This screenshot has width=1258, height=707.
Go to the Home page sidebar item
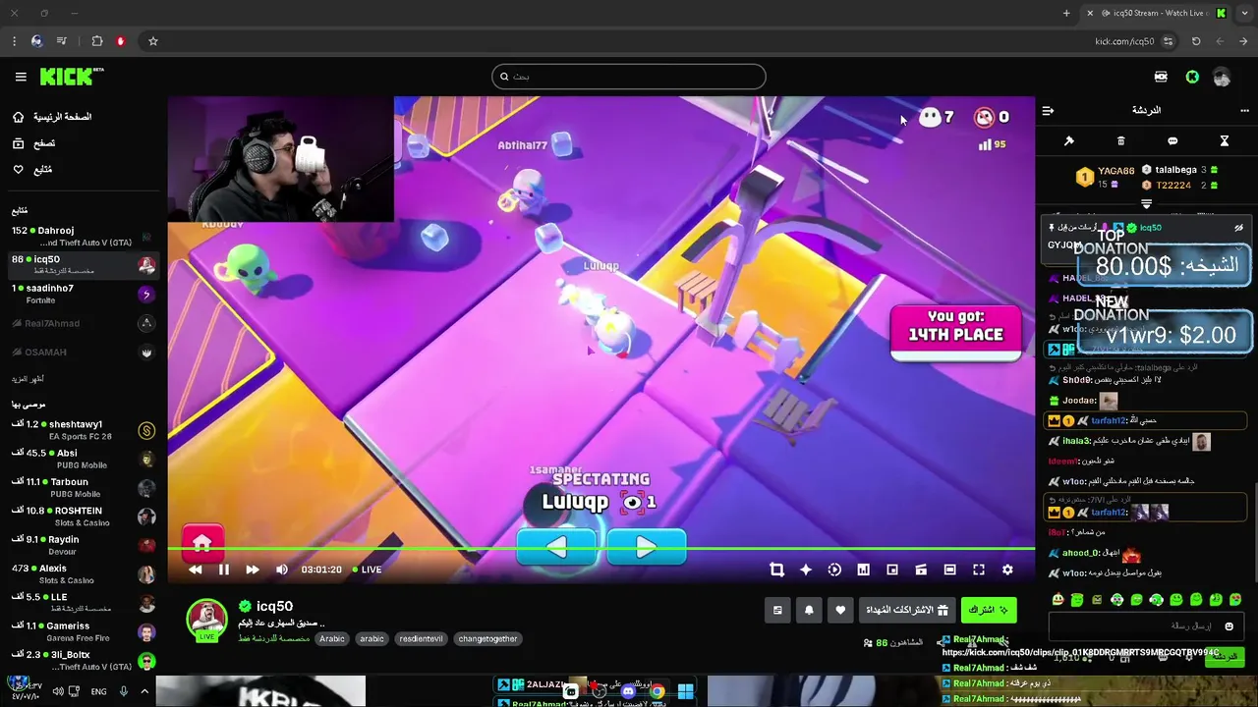[x=51, y=117]
